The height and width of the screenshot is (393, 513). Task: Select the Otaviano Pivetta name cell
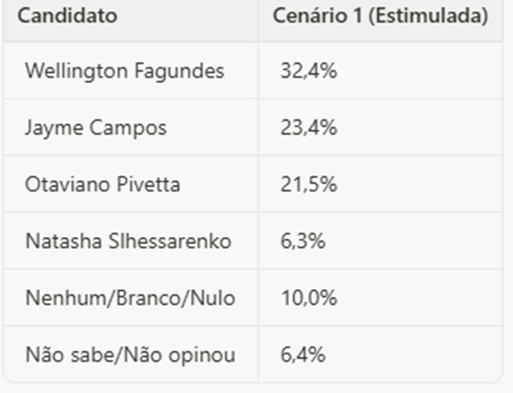(x=103, y=185)
